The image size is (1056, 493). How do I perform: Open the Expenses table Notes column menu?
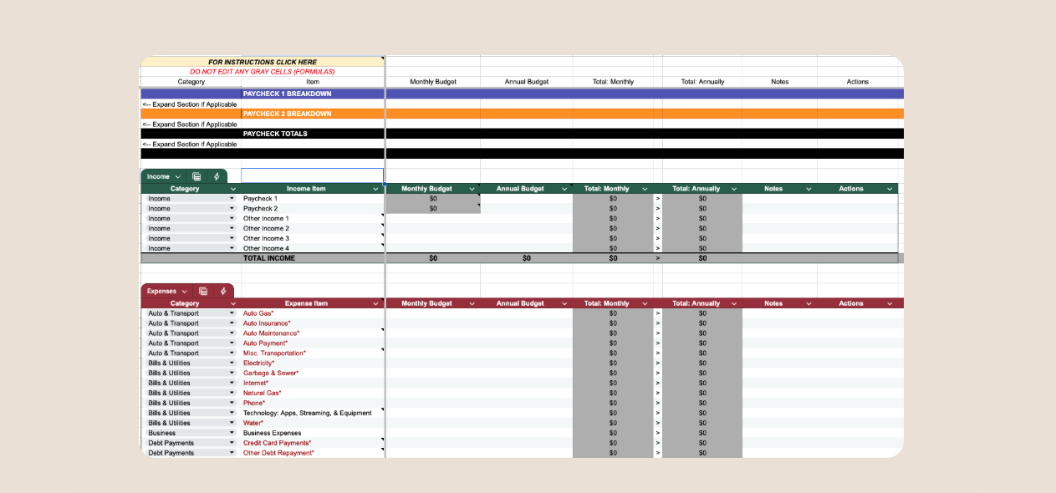(x=809, y=303)
